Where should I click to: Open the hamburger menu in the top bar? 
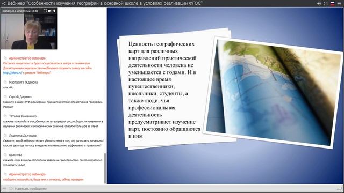339,4
